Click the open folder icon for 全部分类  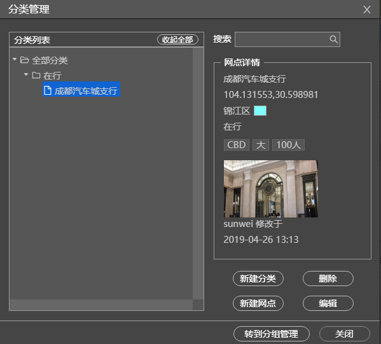[25, 60]
